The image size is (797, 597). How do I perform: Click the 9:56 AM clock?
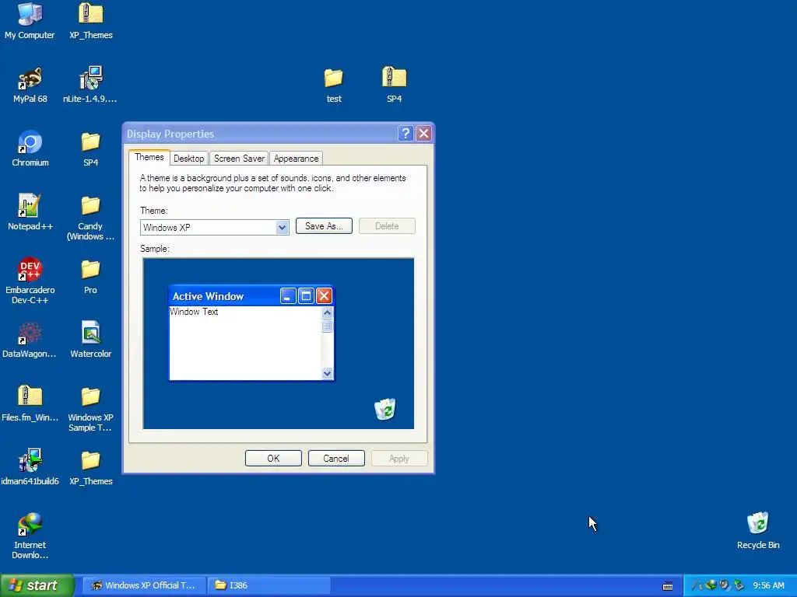768,585
